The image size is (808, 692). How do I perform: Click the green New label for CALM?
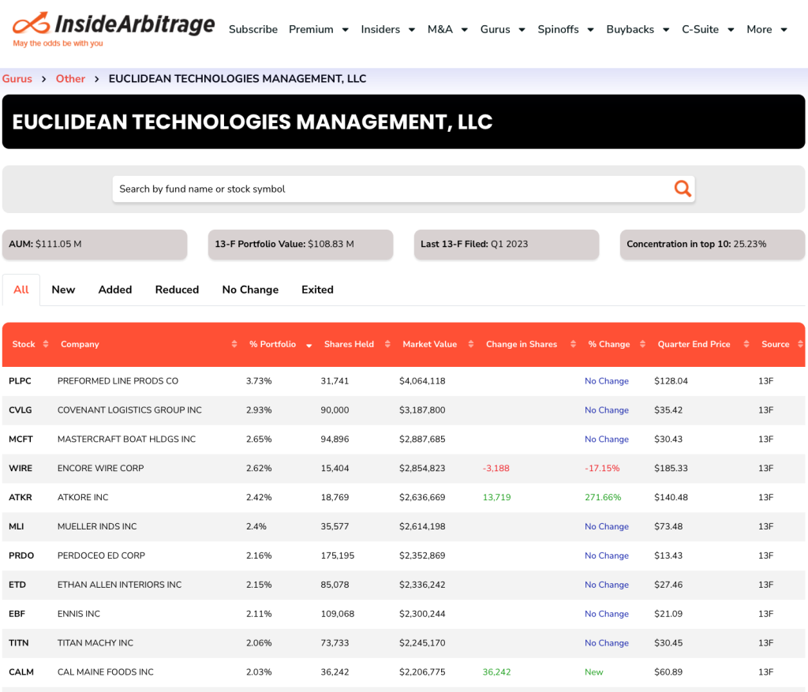coord(593,672)
